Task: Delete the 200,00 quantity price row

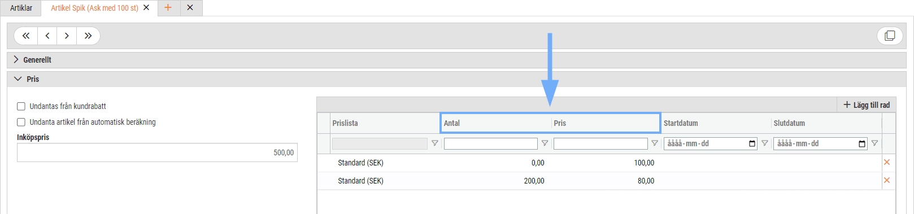Action: click(x=887, y=181)
